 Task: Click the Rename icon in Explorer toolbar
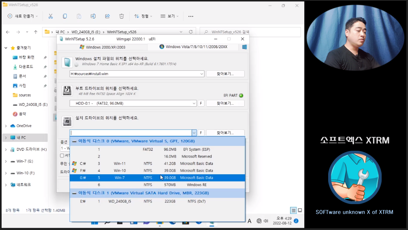click(93, 16)
